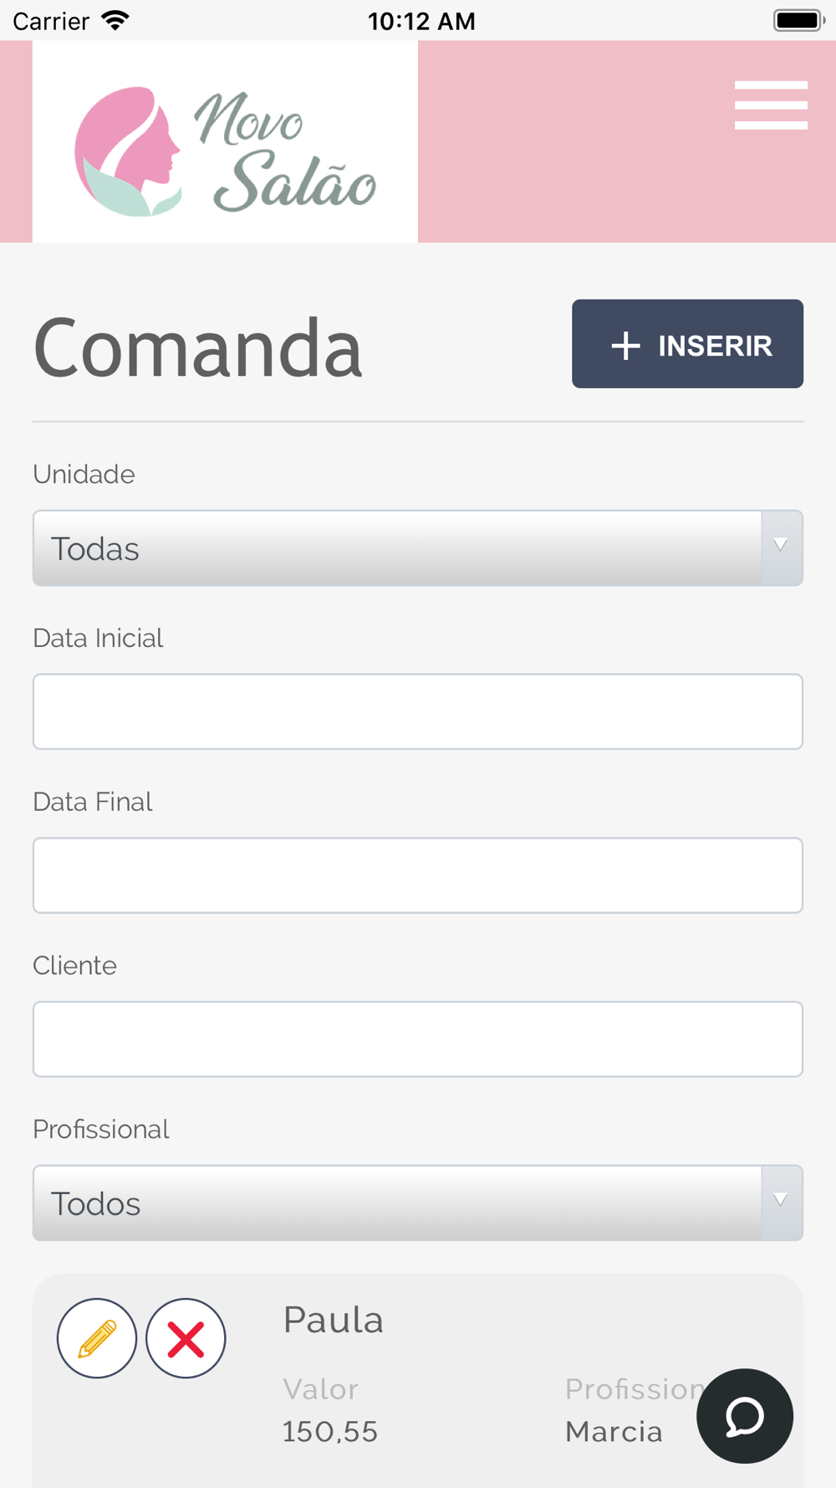Screen dimensions: 836x1488
Task: Focus the Data Final field
Action: [x=418, y=875]
